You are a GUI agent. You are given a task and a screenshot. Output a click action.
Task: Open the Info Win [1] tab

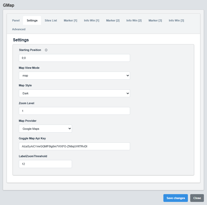coord(91,20)
